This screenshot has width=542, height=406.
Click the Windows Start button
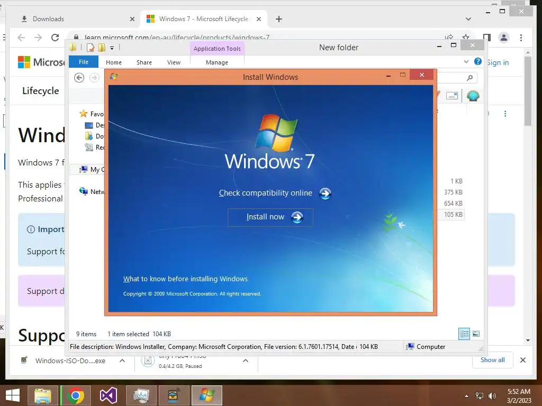pyautogui.click(x=13, y=395)
